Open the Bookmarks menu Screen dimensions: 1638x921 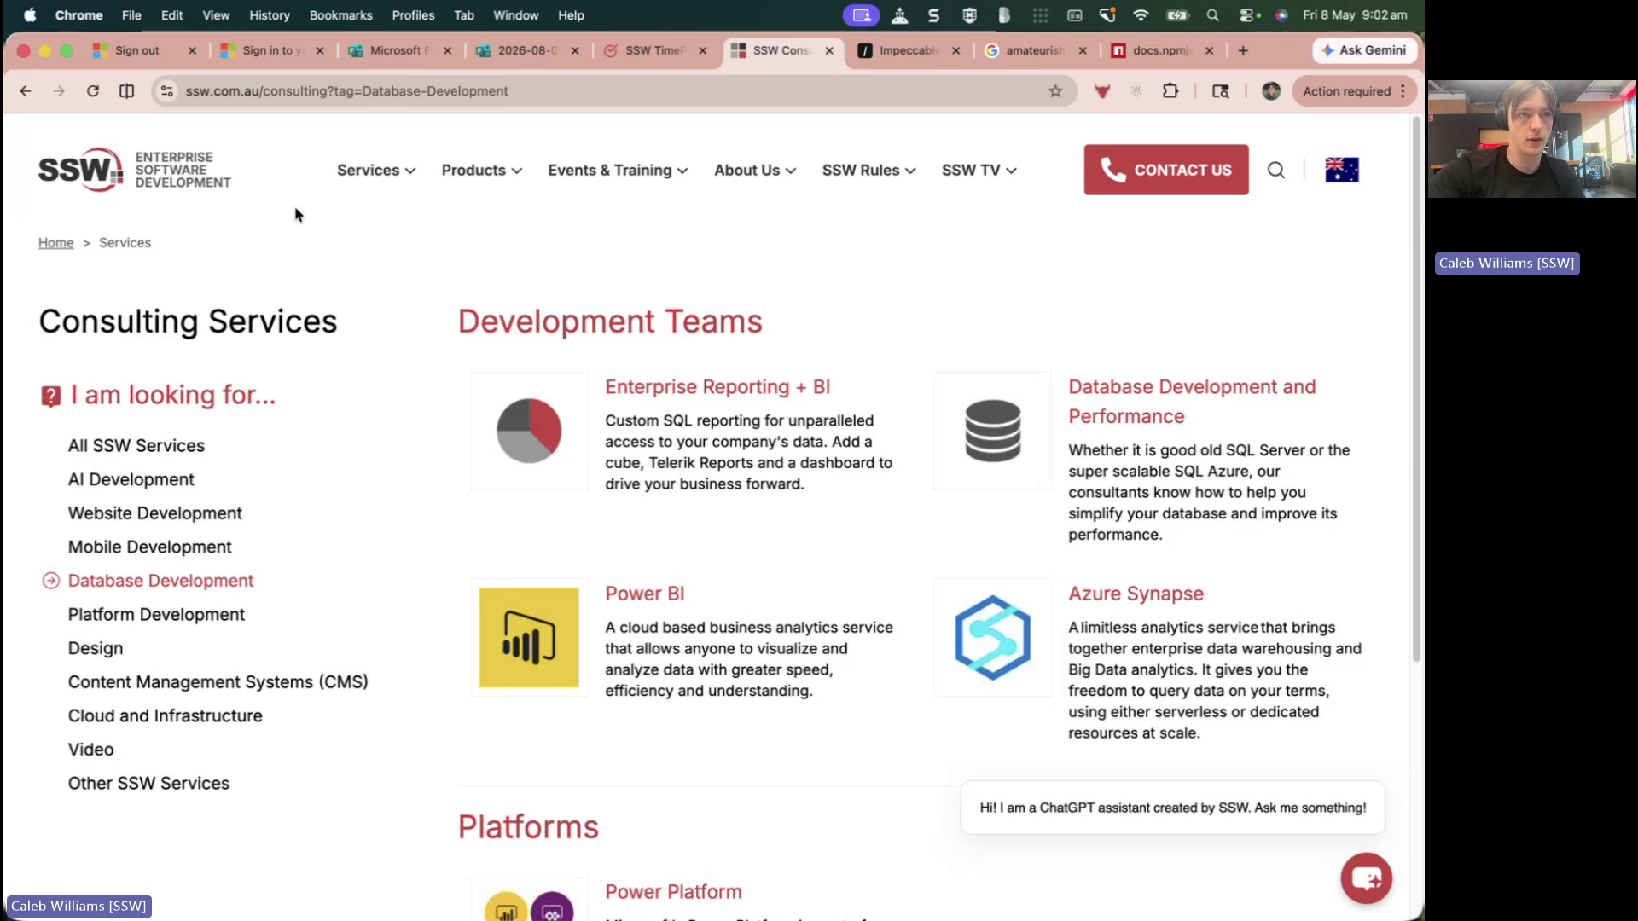tap(340, 15)
